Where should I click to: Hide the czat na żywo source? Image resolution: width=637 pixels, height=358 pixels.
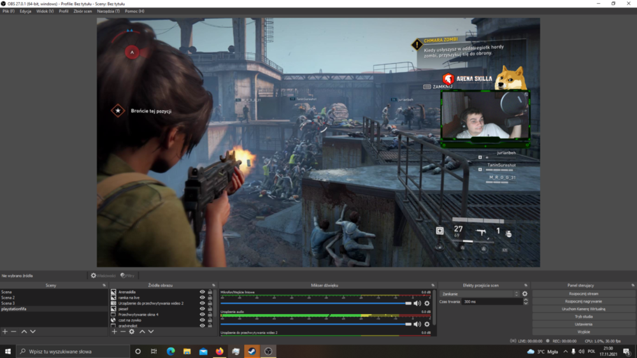click(x=203, y=320)
